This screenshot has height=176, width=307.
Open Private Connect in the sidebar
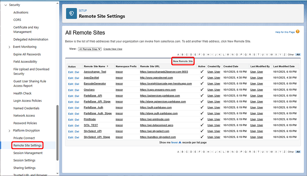[24, 138]
